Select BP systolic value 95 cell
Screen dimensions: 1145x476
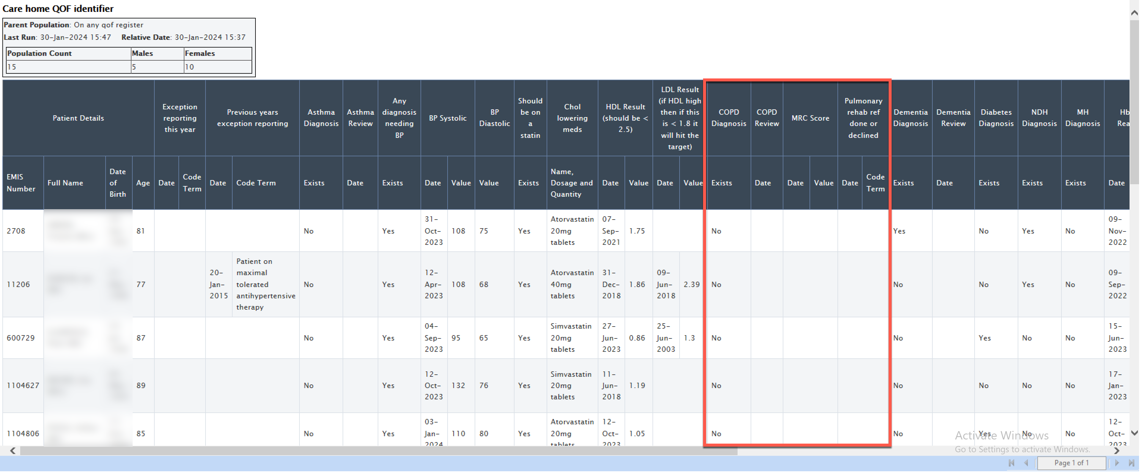tap(461, 338)
